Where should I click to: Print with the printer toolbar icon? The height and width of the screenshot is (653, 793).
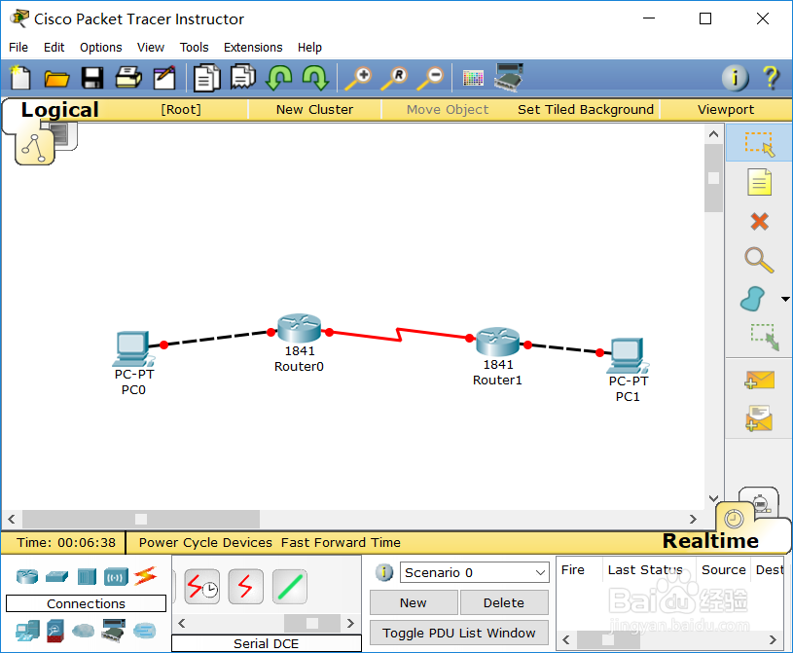tap(128, 78)
